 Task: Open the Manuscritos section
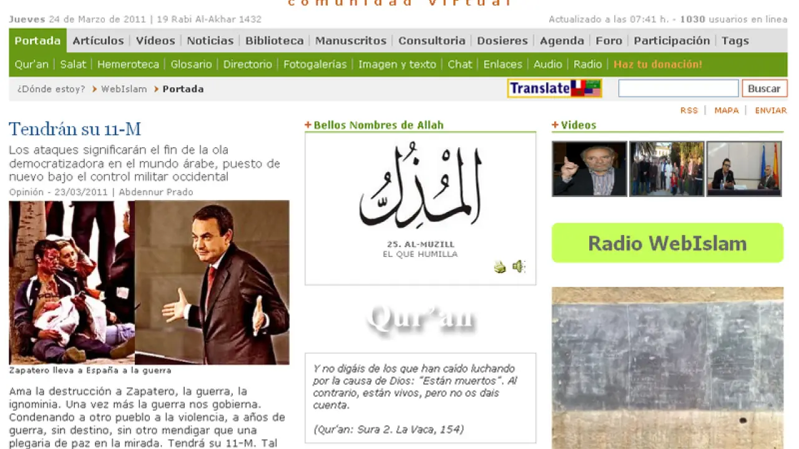(351, 41)
